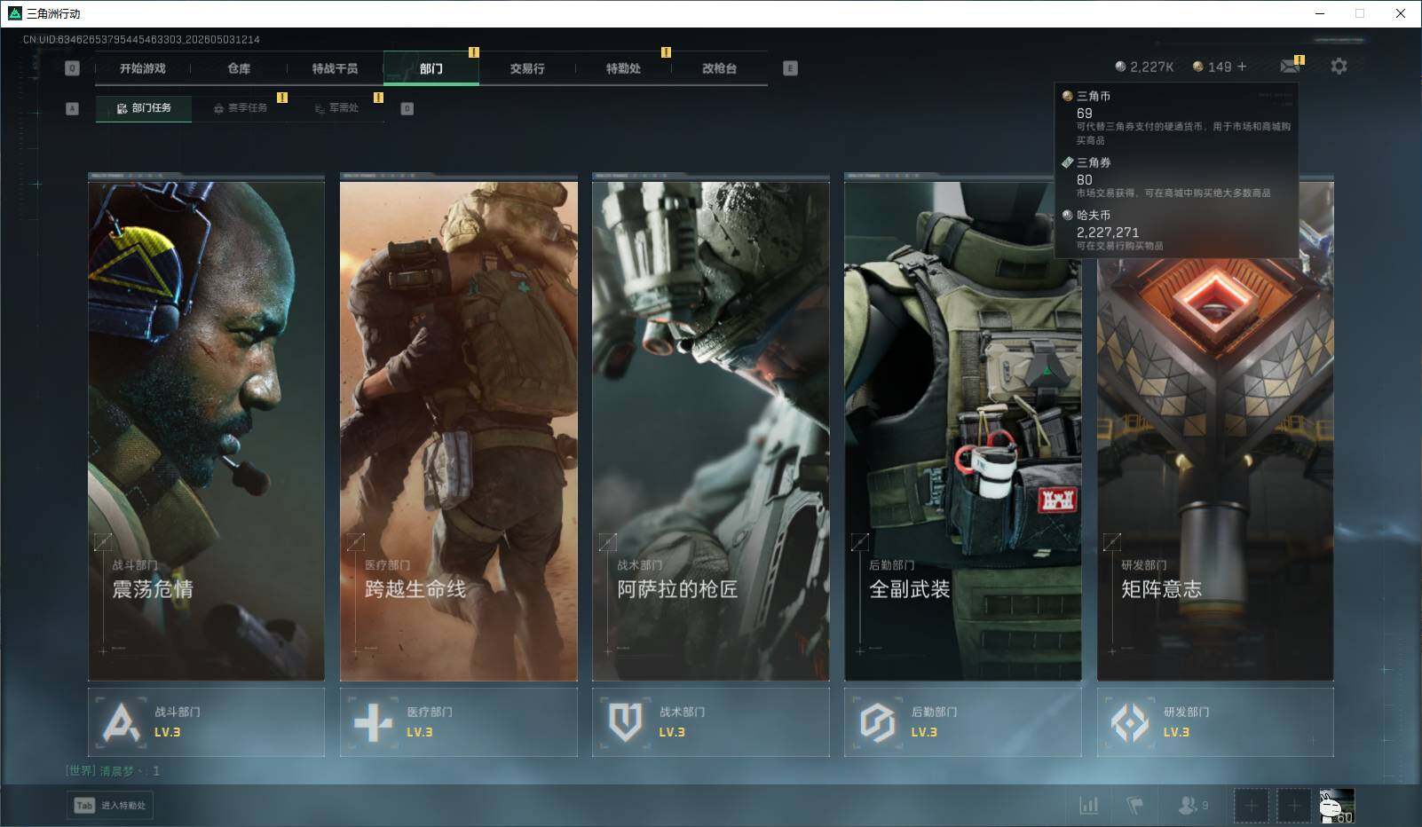Click the player avatar portrait
Screen dimensions: 1422x827
[1337, 806]
